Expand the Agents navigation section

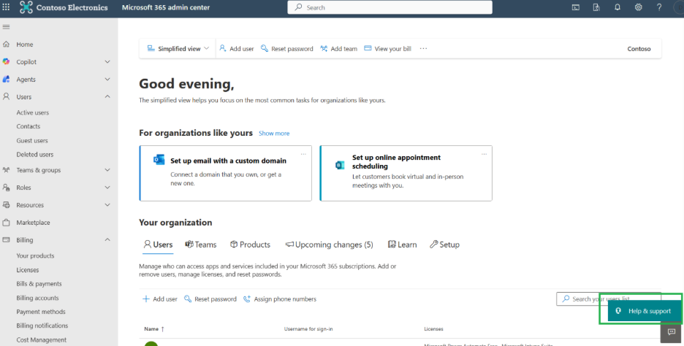tap(107, 80)
